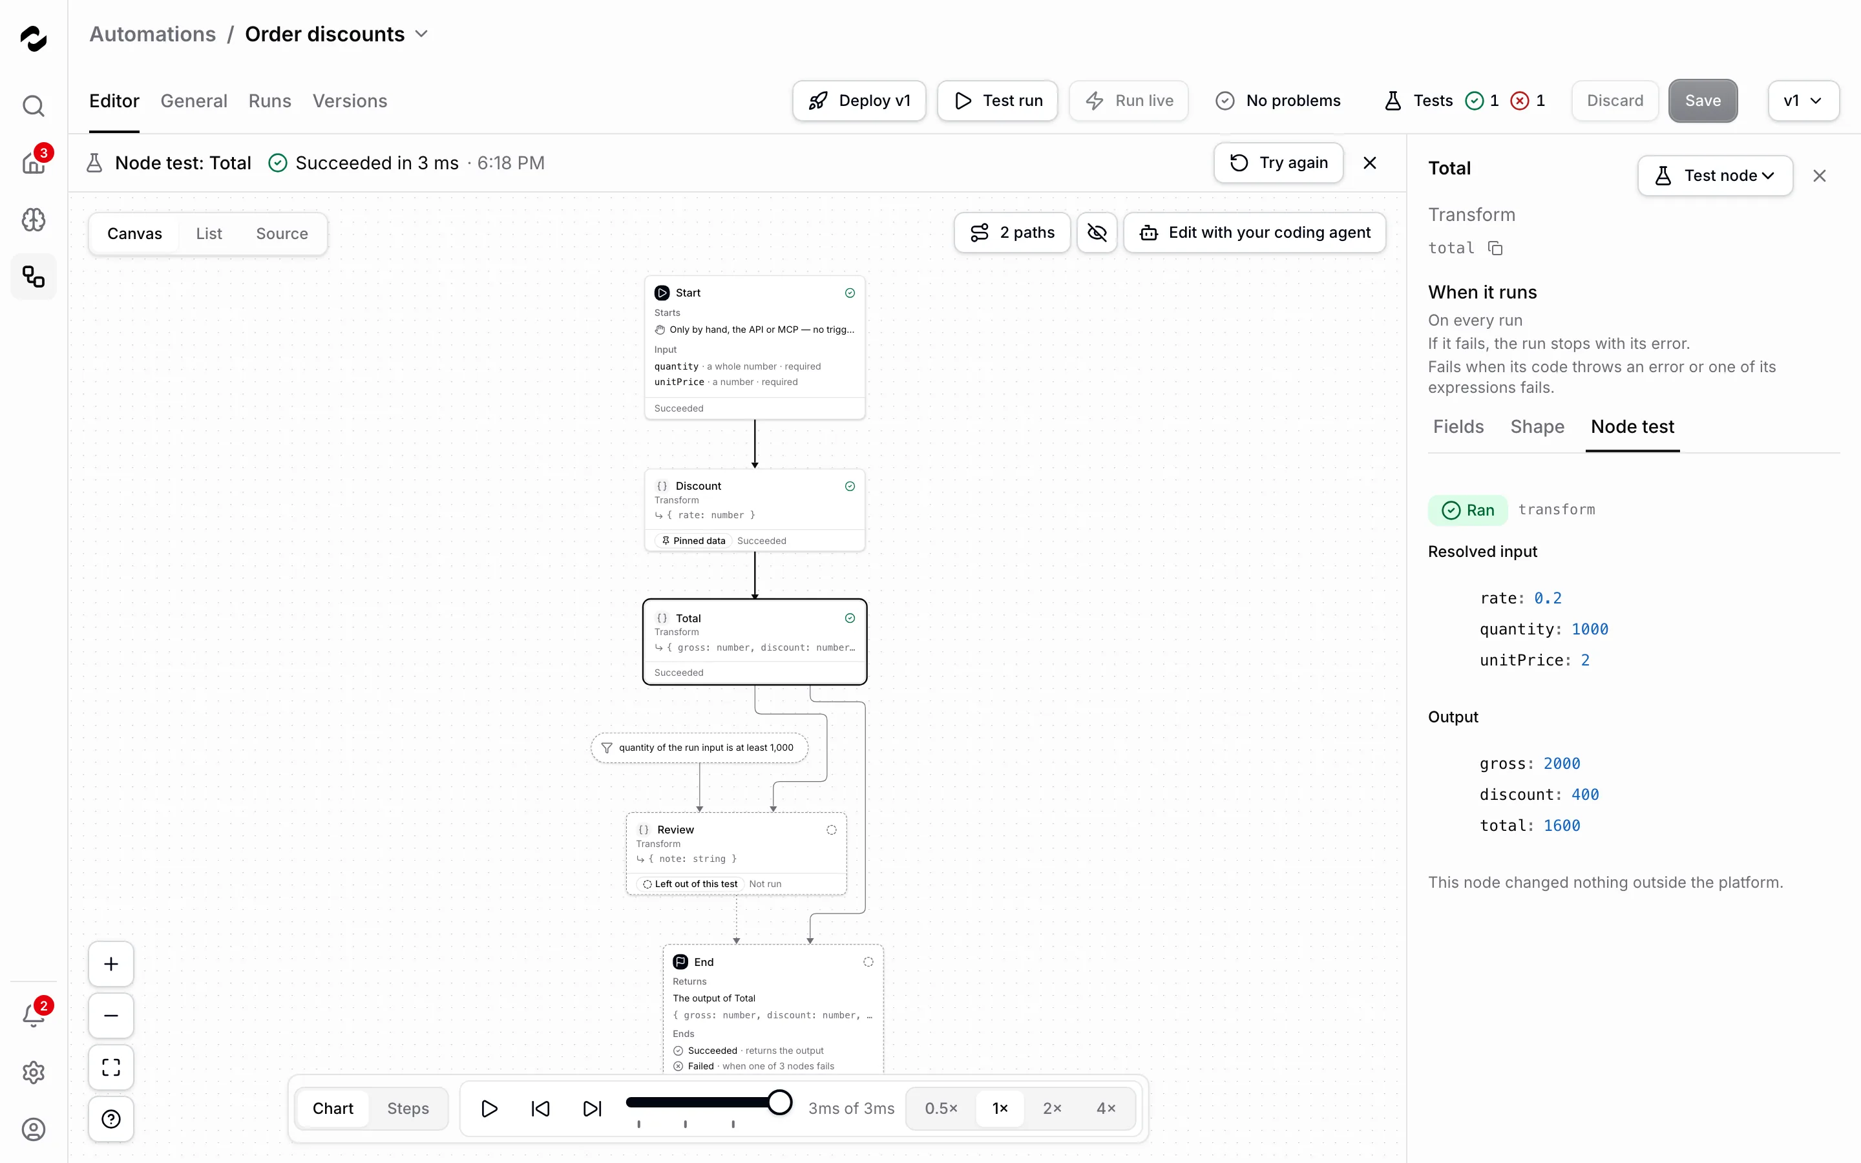Click Edit with your coding agent

[1254, 233]
